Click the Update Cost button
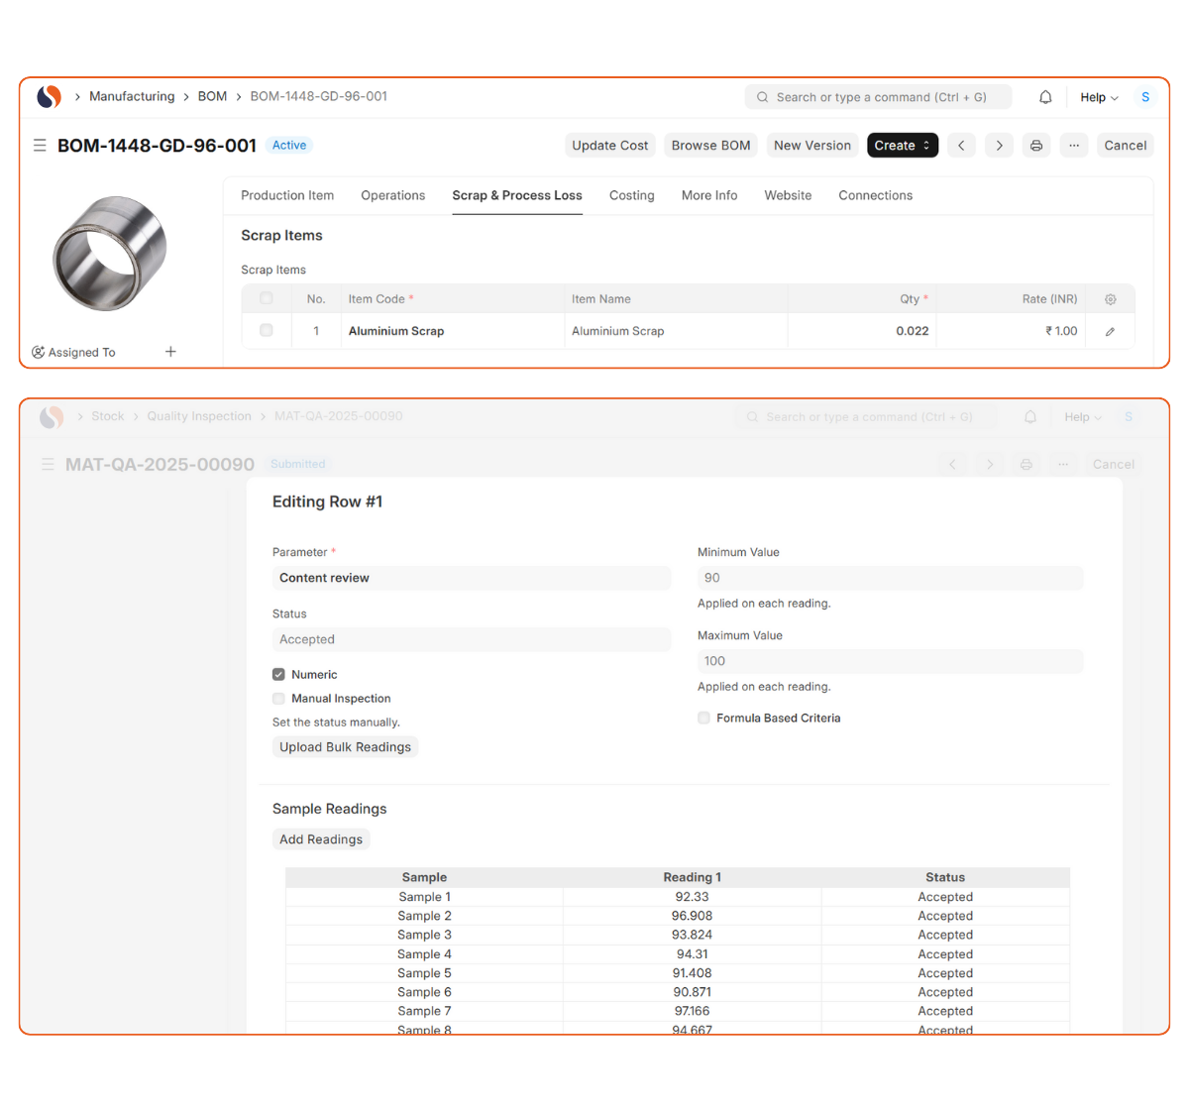The width and height of the screenshot is (1189, 1112). 609,146
